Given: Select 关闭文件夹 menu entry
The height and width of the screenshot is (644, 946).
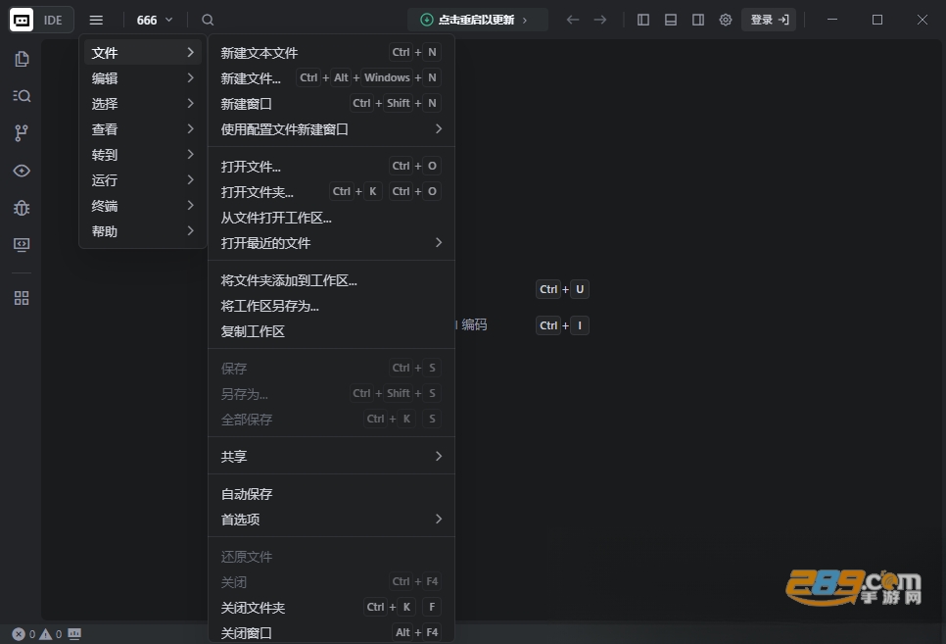Looking at the screenshot, I should click(331, 607).
